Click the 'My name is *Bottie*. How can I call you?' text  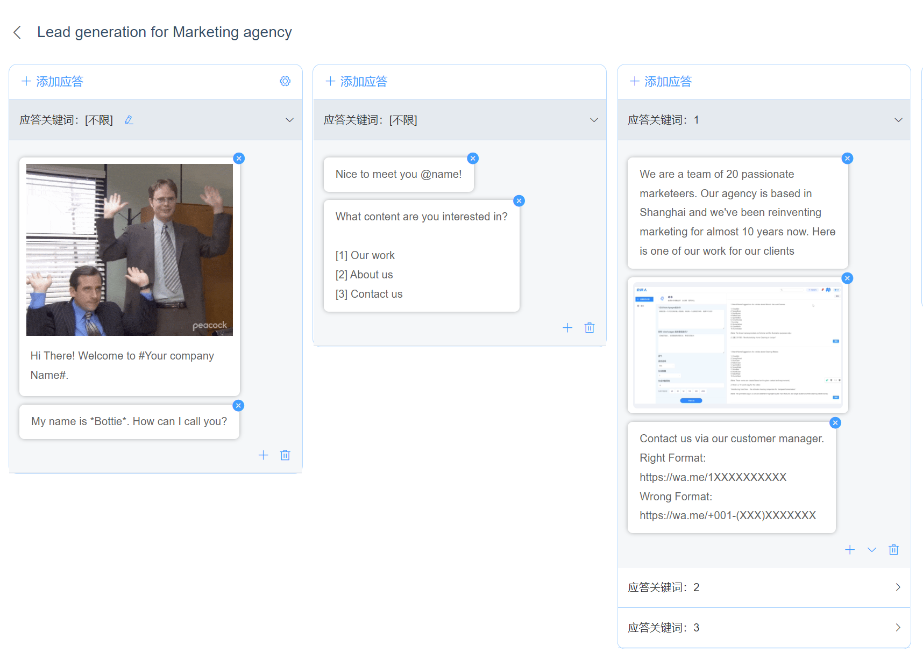[129, 421]
